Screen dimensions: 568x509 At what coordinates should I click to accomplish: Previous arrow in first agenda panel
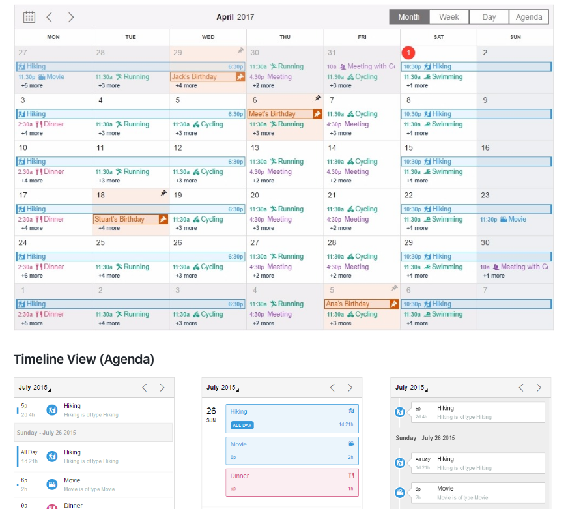click(x=144, y=388)
